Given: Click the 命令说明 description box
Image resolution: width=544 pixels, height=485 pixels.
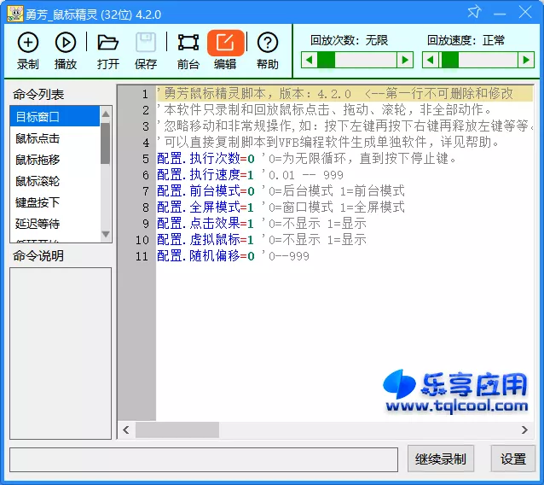Looking at the screenshot, I should (61, 354).
